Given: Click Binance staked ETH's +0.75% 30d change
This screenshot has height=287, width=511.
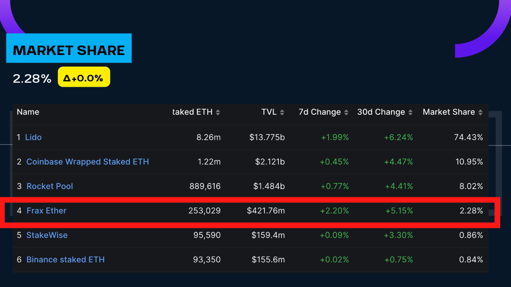Looking at the screenshot, I should (x=398, y=260).
